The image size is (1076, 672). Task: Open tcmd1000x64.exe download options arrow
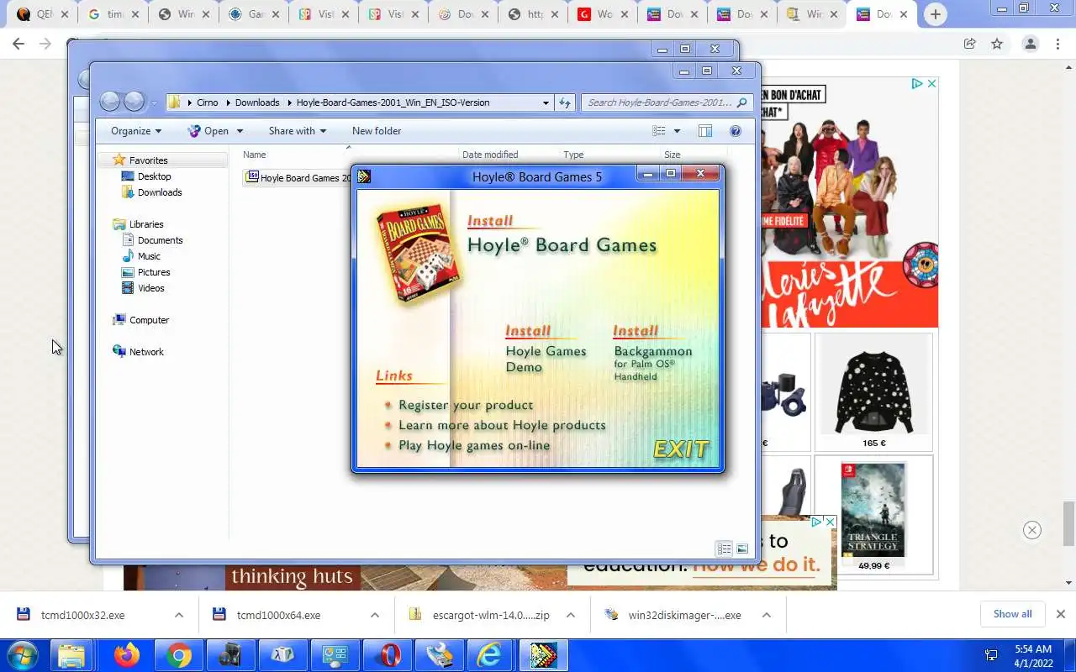pyautogui.click(x=375, y=615)
